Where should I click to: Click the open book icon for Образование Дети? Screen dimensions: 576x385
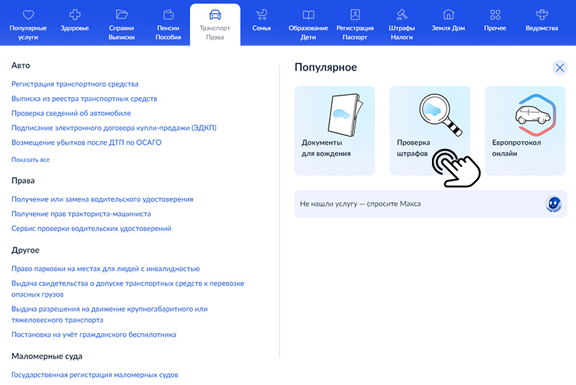point(308,14)
